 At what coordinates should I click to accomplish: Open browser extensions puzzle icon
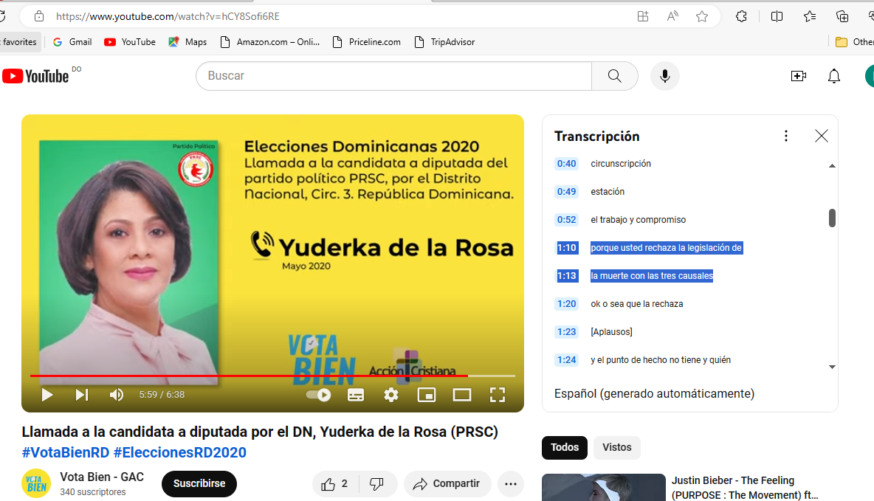click(741, 16)
